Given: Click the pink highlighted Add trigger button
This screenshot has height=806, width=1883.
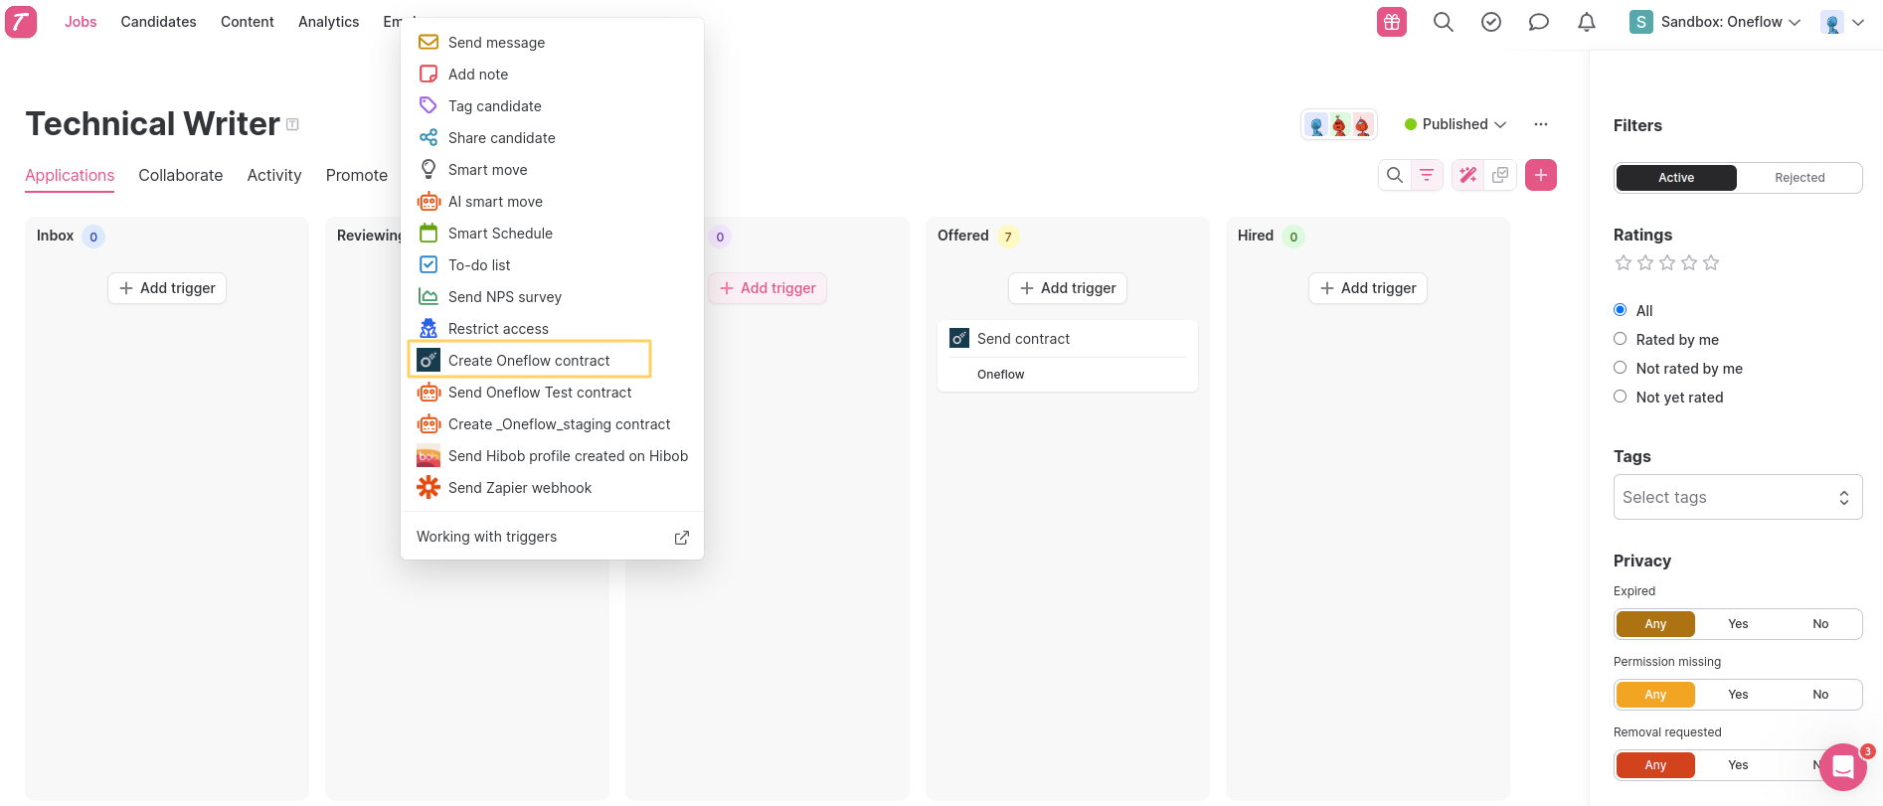Looking at the screenshot, I should coord(768,288).
